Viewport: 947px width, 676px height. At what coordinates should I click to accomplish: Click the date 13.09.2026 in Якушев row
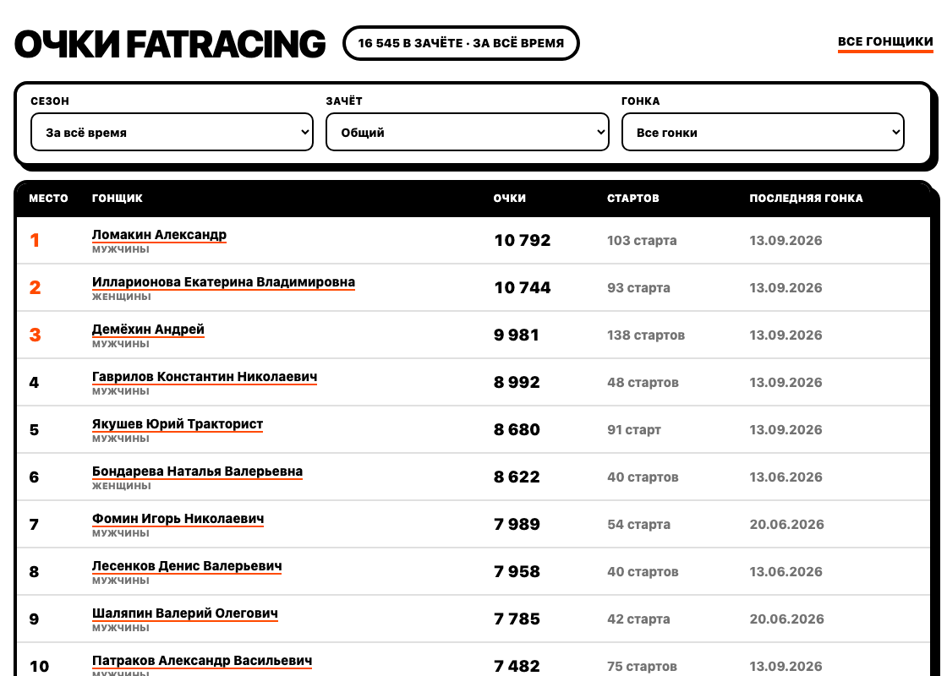tap(786, 430)
